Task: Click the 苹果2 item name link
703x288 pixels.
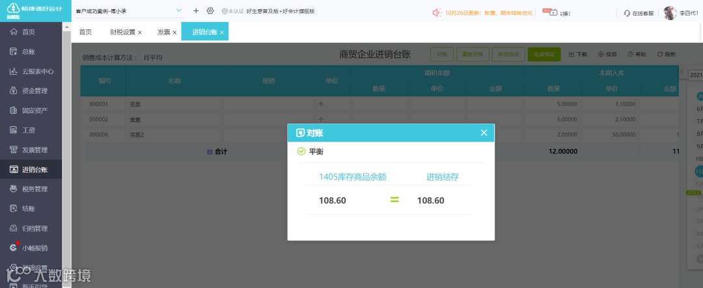Action: pyautogui.click(x=137, y=135)
